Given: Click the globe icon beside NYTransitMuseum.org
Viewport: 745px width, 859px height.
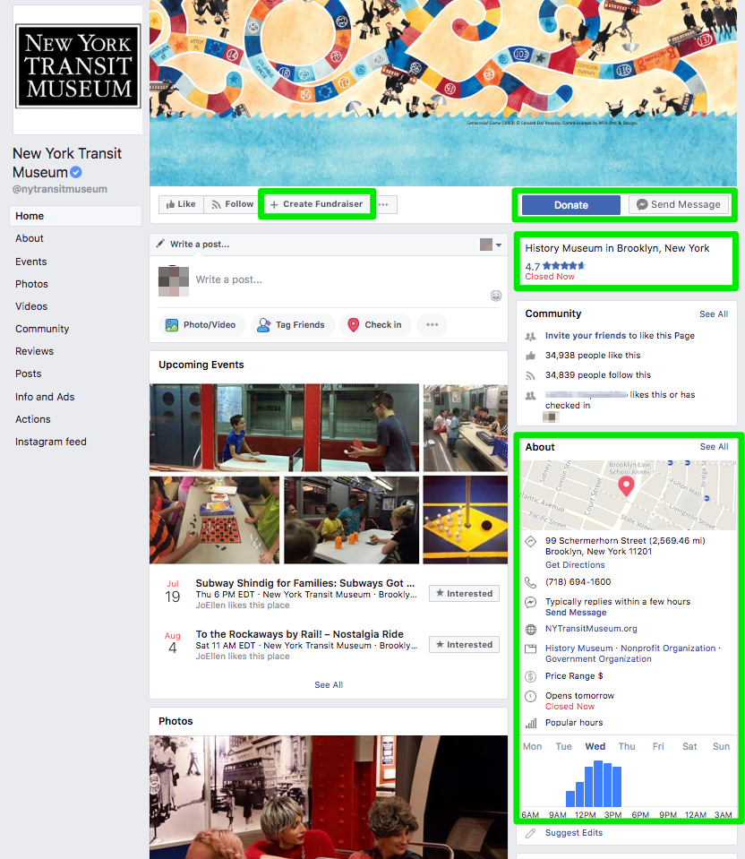Looking at the screenshot, I should pyautogui.click(x=530, y=630).
